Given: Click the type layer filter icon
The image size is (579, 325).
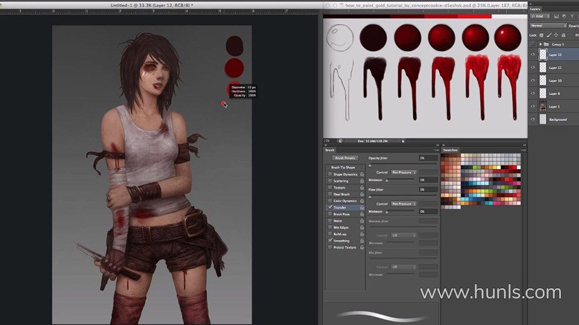Looking at the screenshot, I should pos(572,16).
